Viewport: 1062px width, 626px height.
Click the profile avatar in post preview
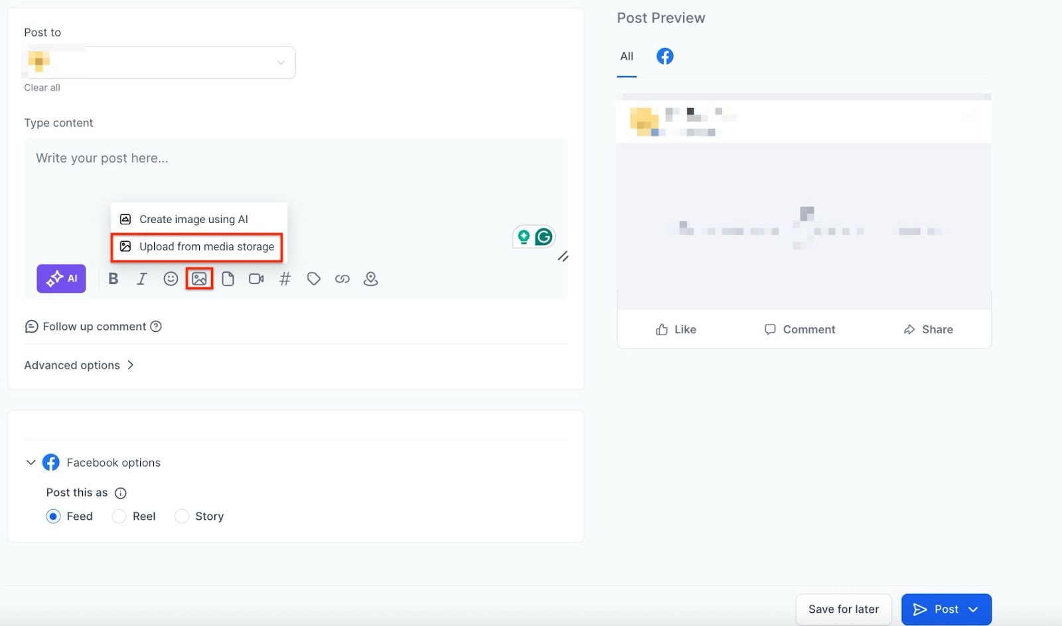pyautogui.click(x=644, y=121)
